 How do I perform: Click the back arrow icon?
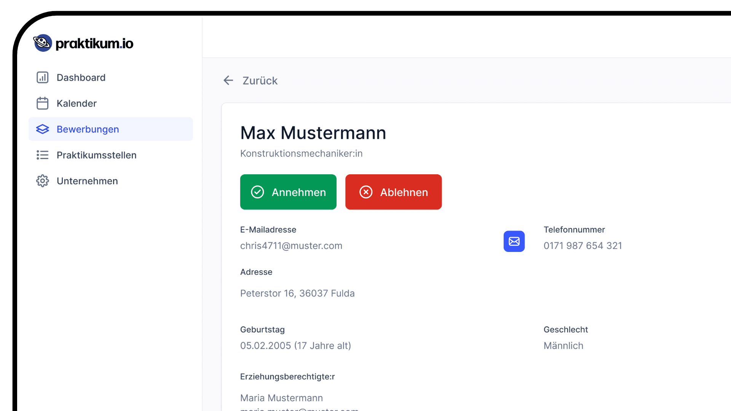[x=228, y=80]
